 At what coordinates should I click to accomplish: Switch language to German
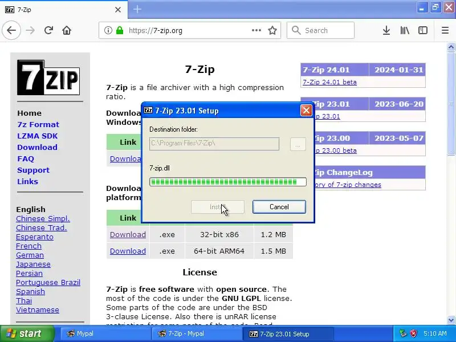tap(30, 255)
